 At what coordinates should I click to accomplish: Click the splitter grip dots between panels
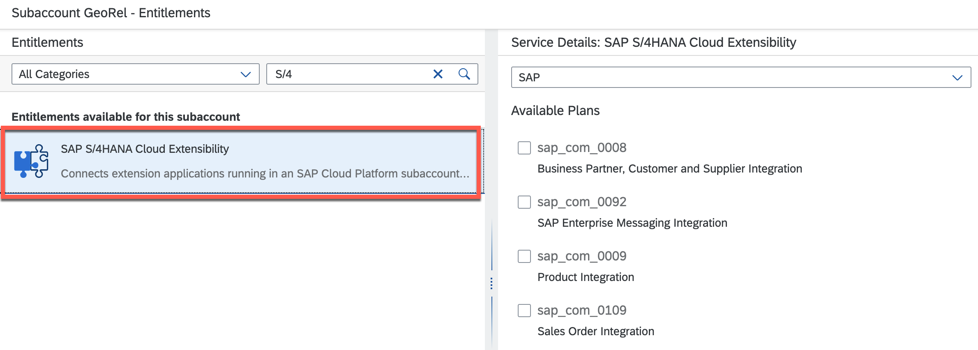coord(491,283)
